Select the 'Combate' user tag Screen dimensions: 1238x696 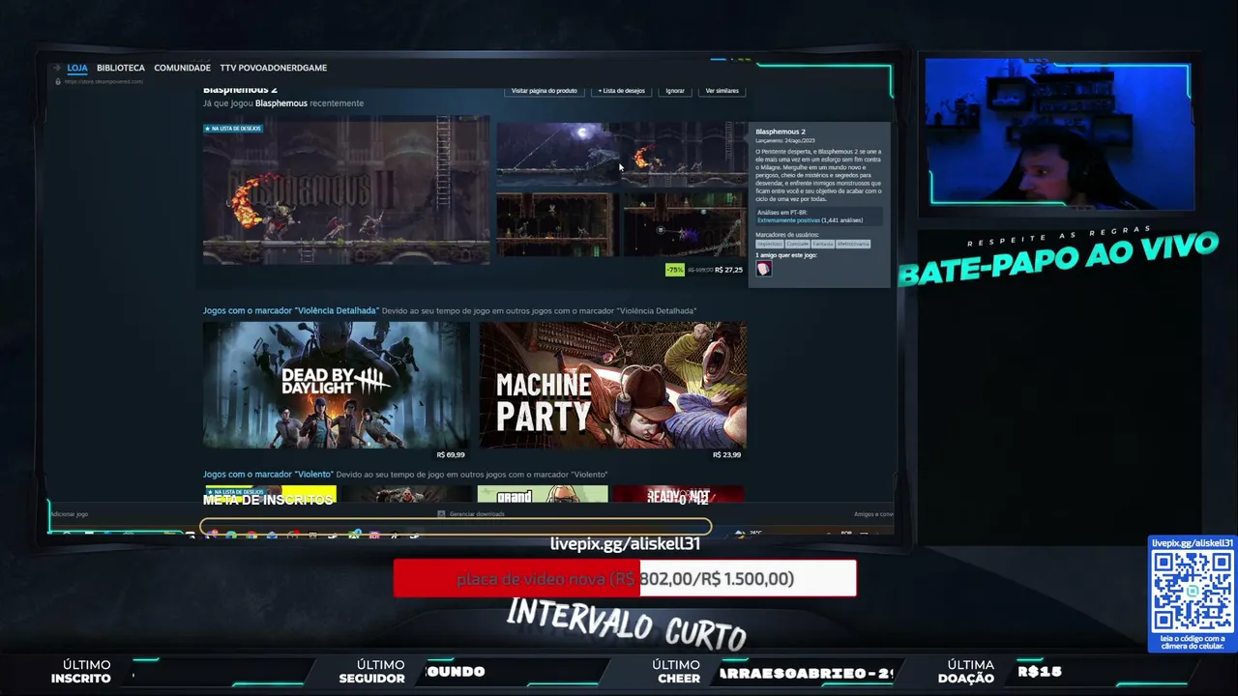click(x=798, y=244)
